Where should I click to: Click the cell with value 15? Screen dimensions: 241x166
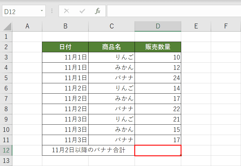158,130
